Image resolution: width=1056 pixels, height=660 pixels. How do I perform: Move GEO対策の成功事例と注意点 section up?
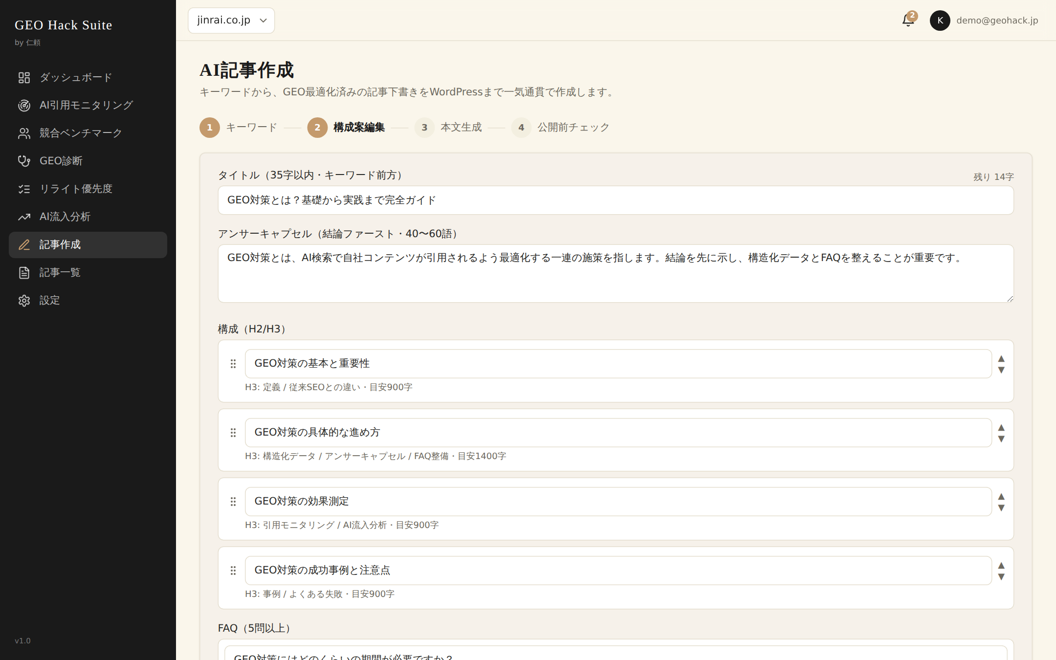tap(1001, 566)
